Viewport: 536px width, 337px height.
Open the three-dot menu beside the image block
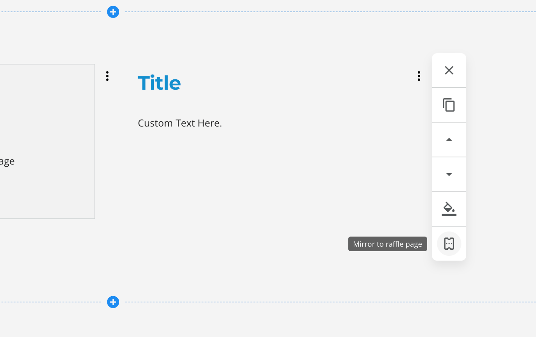pyautogui.click(x=107, y=76)
